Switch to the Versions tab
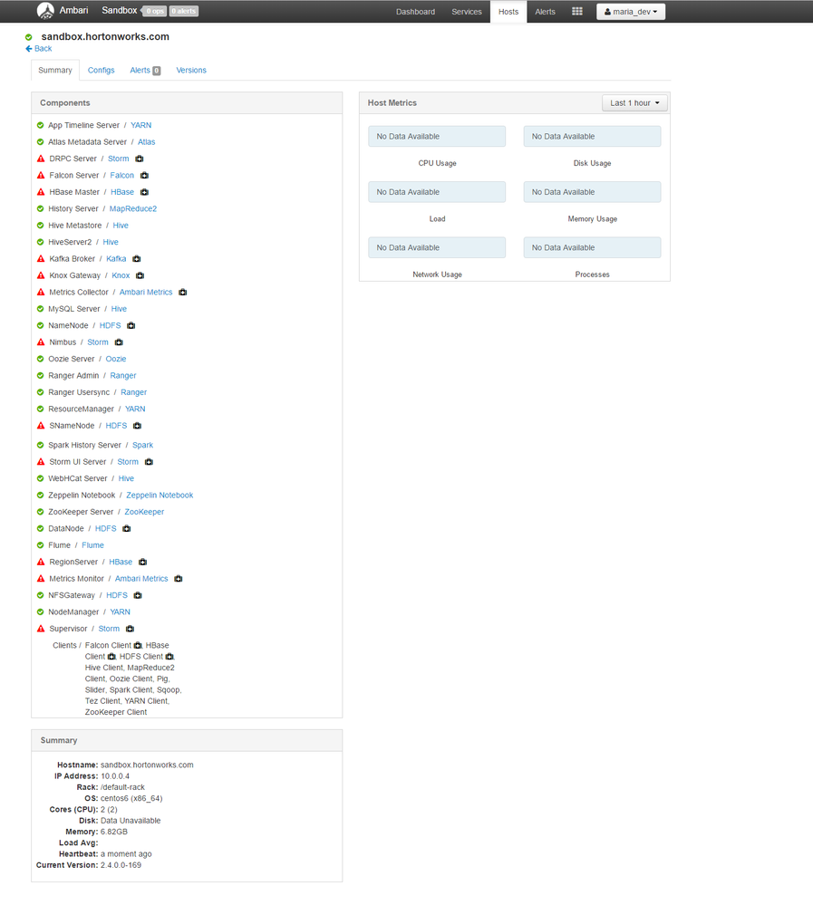813x905 pixels. (x=191, y=71)
